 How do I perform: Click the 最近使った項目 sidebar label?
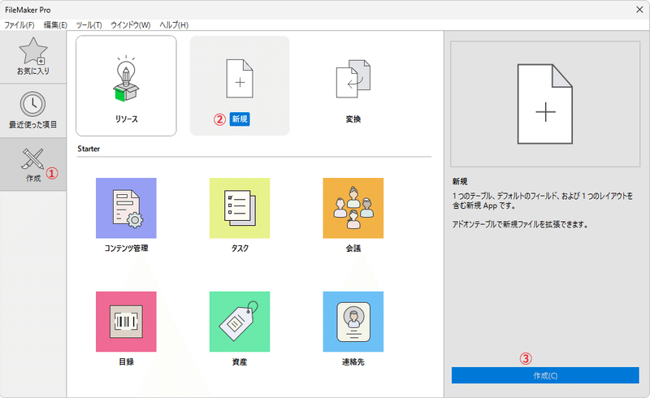click(x=32, y=125)
